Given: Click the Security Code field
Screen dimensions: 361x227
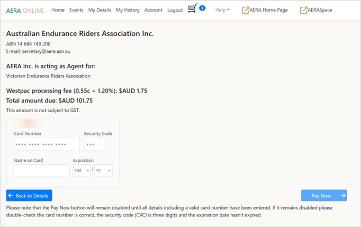Looking at the screenshot, I should [95, 144].
